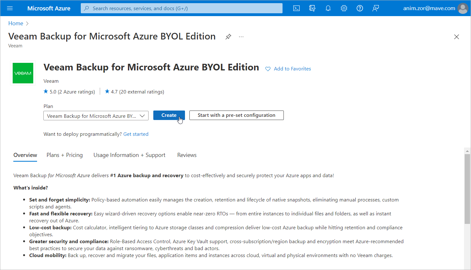Click the search resources input field
The height and width of the screenshot is (270, 471).
click(x=181, y=8)
